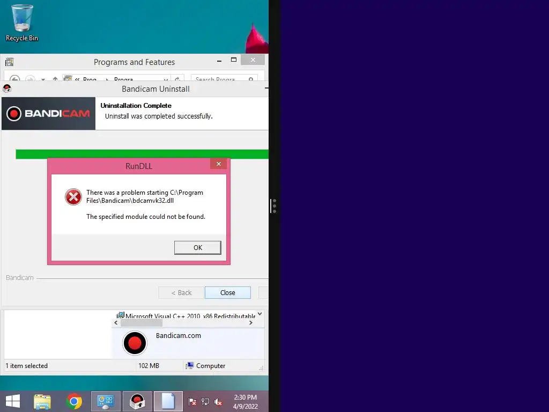Click the muted volume icon in system tray
The width and height of the screenshot is (549, 412).
[x=218, y=402]
